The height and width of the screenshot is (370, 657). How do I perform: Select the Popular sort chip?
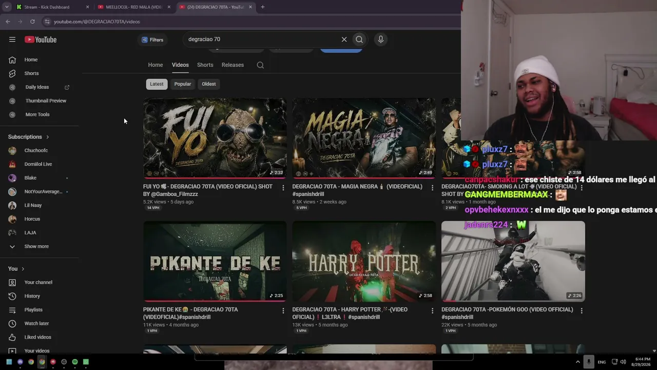coord(183,84)
